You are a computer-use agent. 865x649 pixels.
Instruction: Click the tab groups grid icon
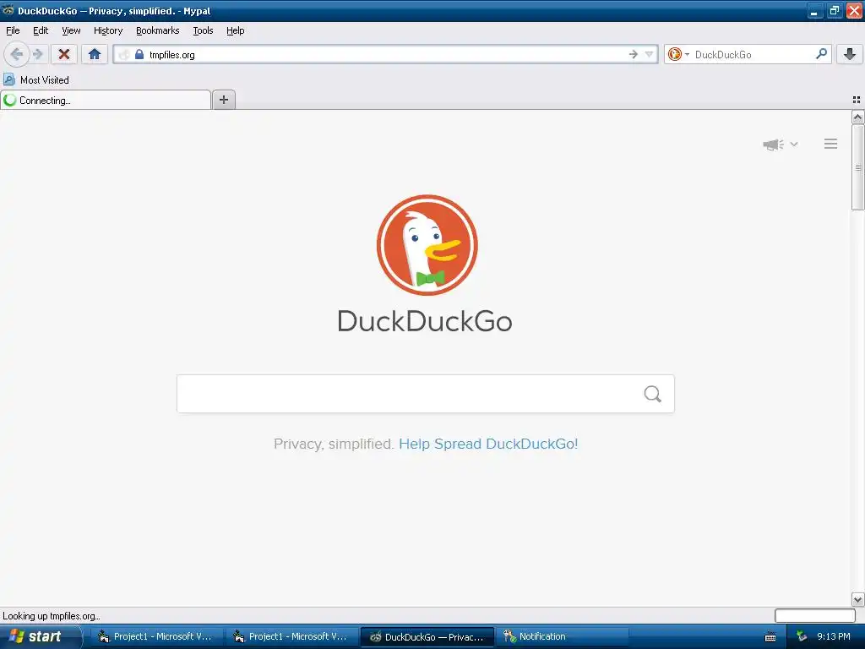(857, 100)
